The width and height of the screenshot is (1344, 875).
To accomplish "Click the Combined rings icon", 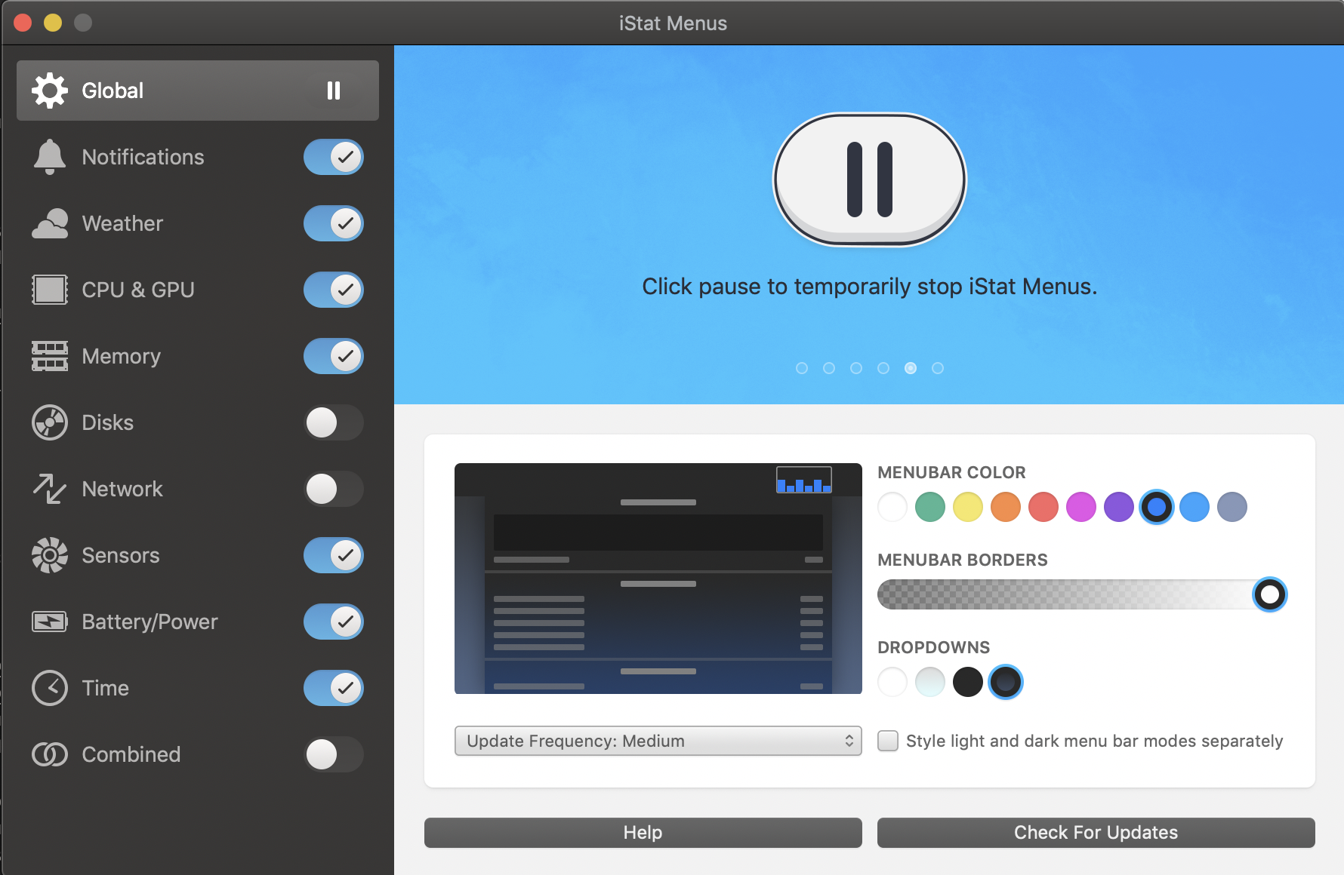I will (50, 754).
